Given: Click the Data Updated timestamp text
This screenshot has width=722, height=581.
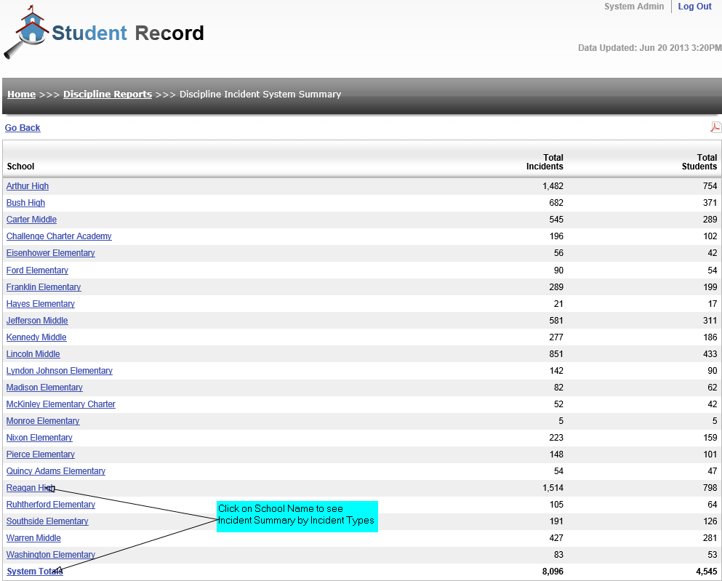Looking at the screenshot, I should 650,48.
